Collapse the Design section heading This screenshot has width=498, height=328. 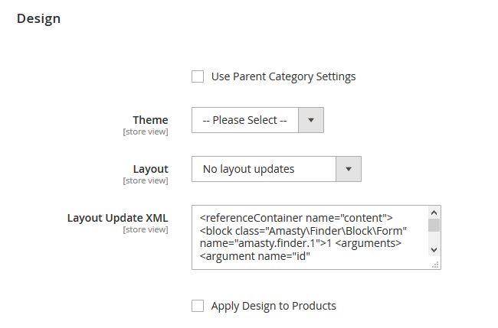point(39,18)
